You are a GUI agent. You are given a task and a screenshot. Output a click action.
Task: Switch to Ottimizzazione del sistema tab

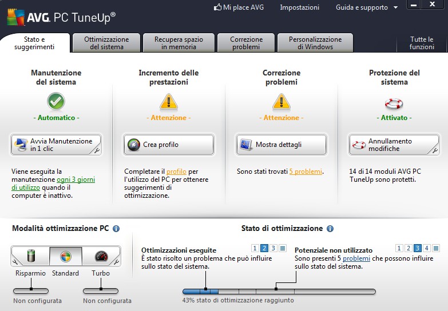click(x=106, y=43)
